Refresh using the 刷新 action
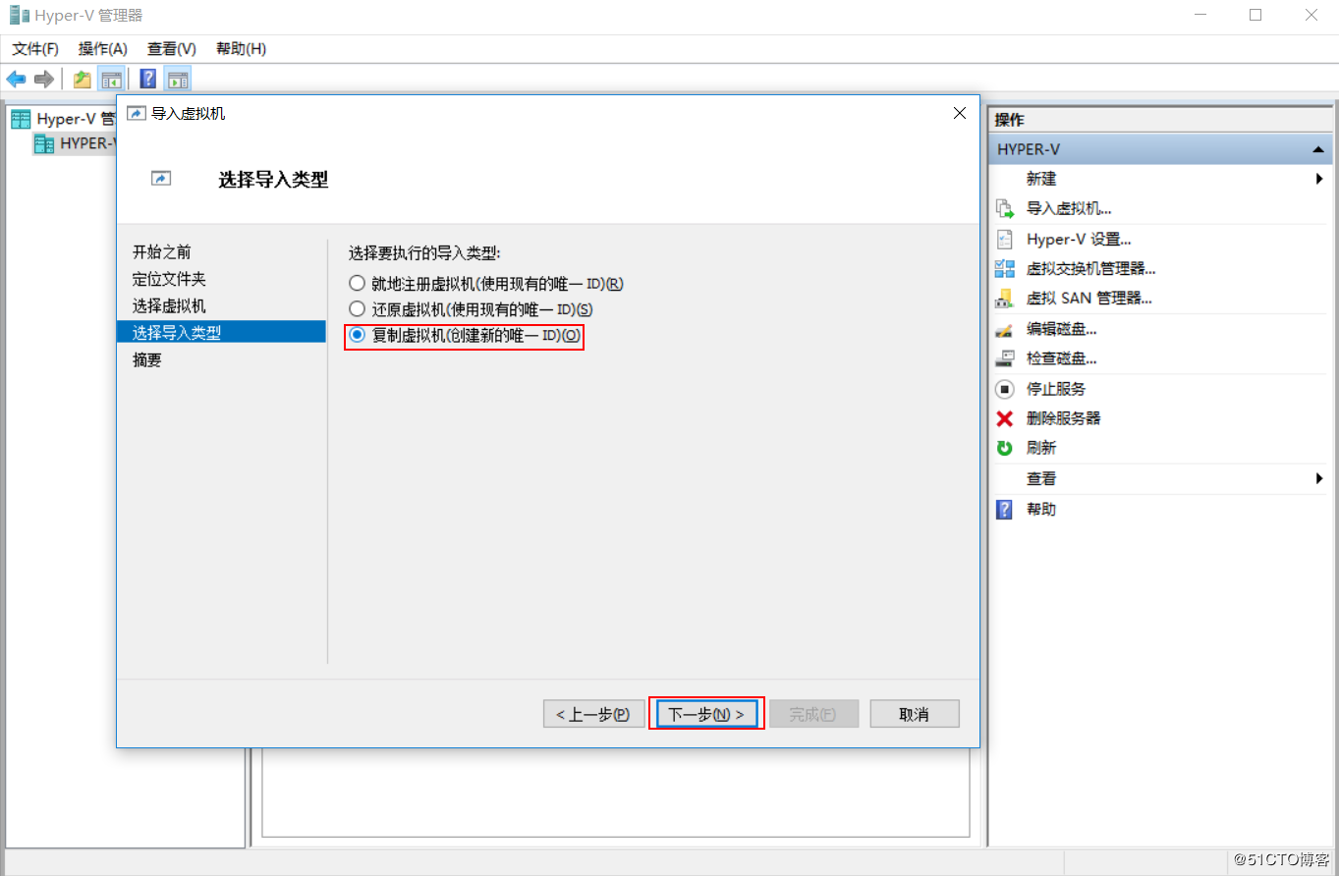 [1040, 447]
